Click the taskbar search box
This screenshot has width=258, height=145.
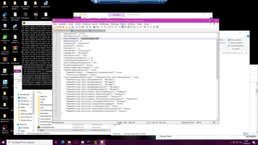click(29, 142)
